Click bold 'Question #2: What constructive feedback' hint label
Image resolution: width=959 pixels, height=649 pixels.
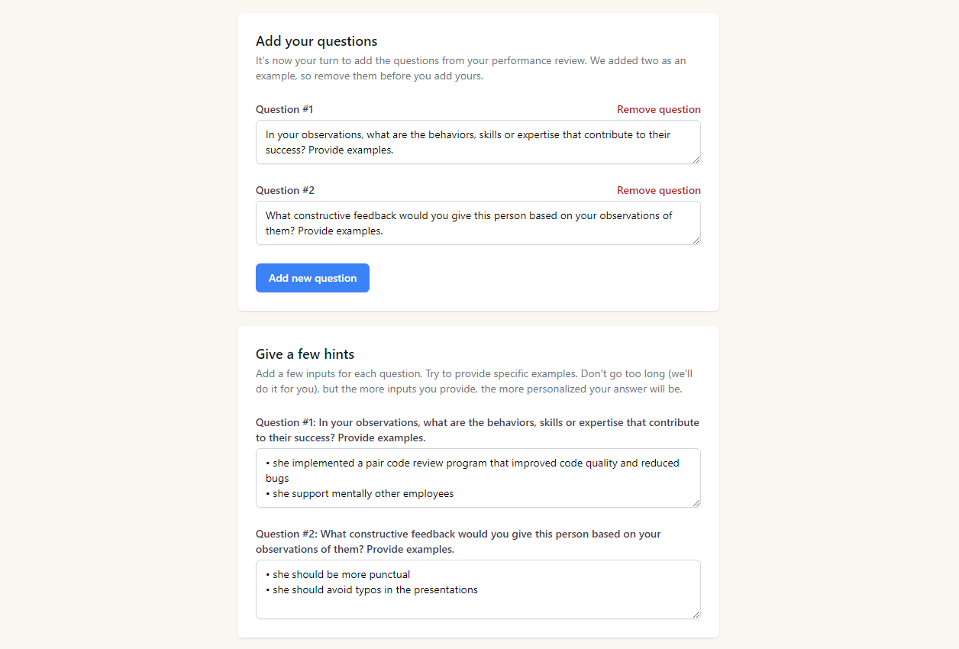pos(458,541)
